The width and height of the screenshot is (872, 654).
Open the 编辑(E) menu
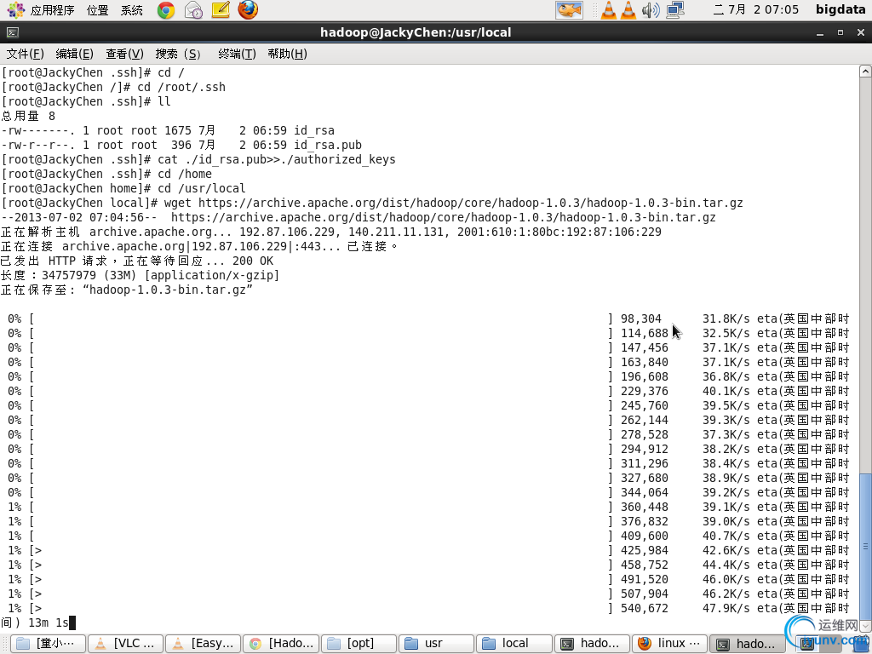click(75, 54)
